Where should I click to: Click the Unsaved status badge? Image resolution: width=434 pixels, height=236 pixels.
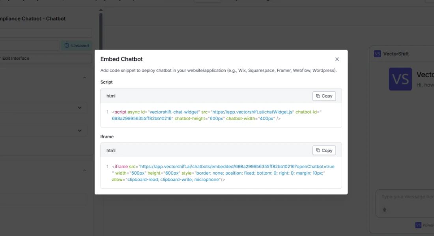(x=76, y=45)
